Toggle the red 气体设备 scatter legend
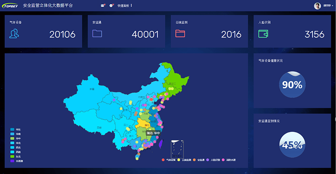The height and width of the screenshot is (174, 336). point(168,160)
